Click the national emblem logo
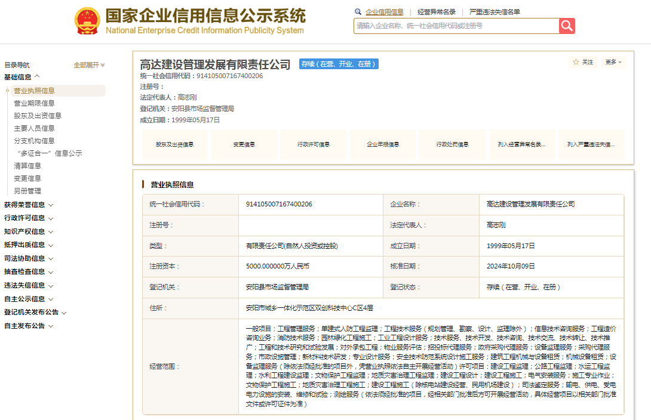Viewport: 651px width, 420px height. [87, 21]
